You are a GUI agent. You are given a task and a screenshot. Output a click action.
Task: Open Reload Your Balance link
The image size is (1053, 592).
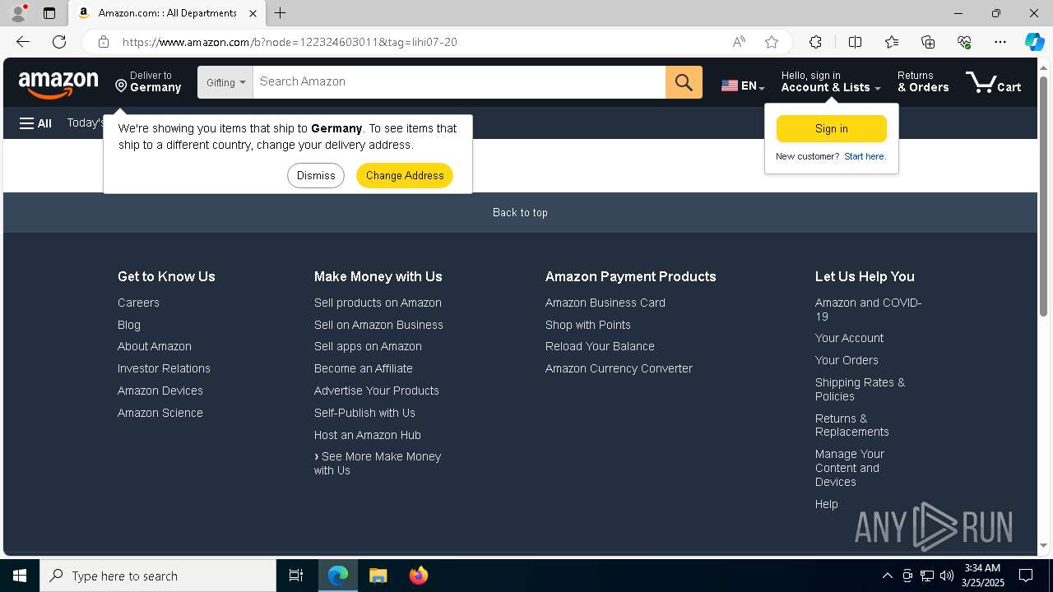coord(600,346)
